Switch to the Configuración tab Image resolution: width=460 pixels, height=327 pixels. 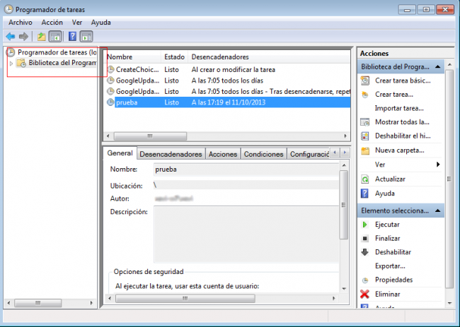click(309, 154)
